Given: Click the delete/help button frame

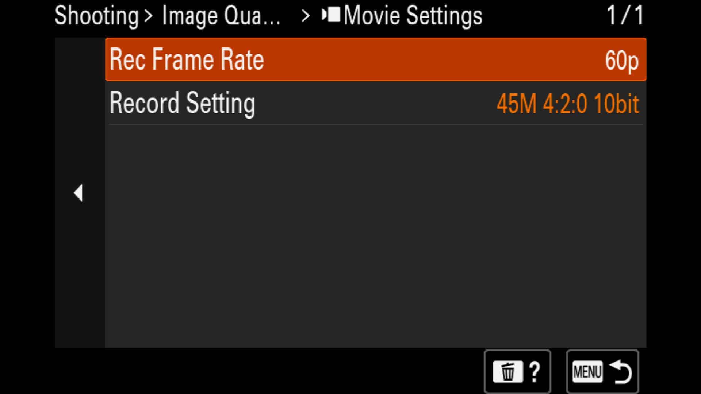Looking at the screenshot, I should (x=517, y=372).
